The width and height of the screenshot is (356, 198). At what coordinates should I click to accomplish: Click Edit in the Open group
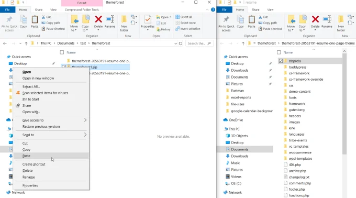[161, 24]
